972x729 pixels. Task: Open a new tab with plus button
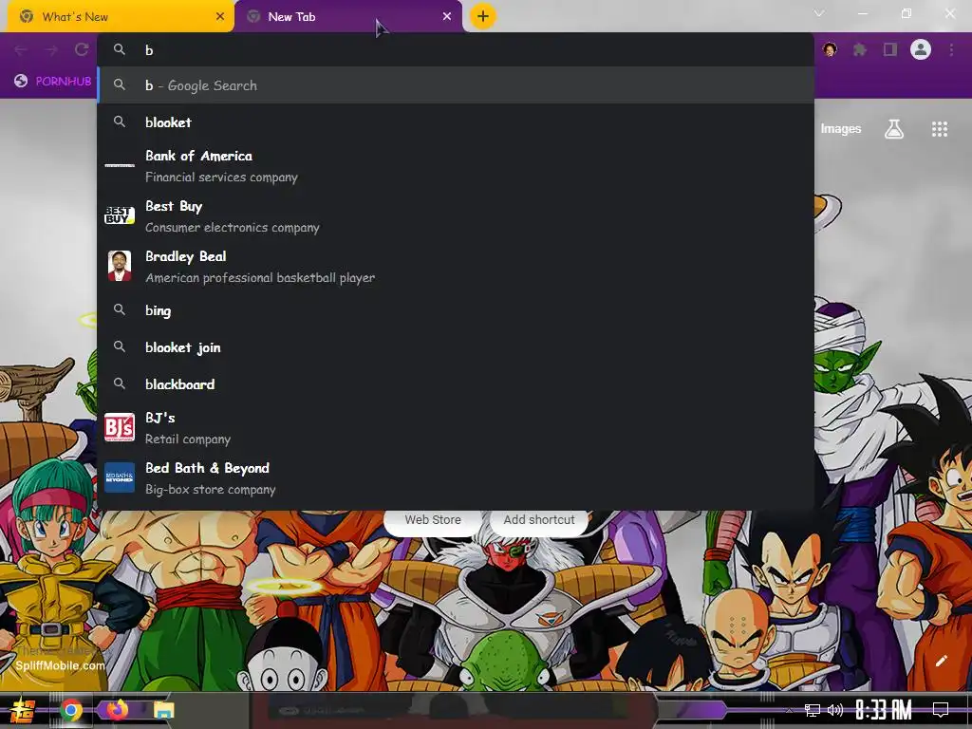point(483,16)
